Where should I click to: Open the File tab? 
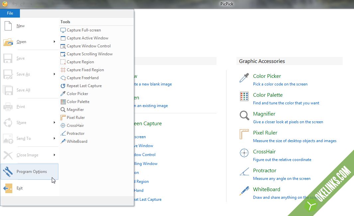click(x=10, y=13)
